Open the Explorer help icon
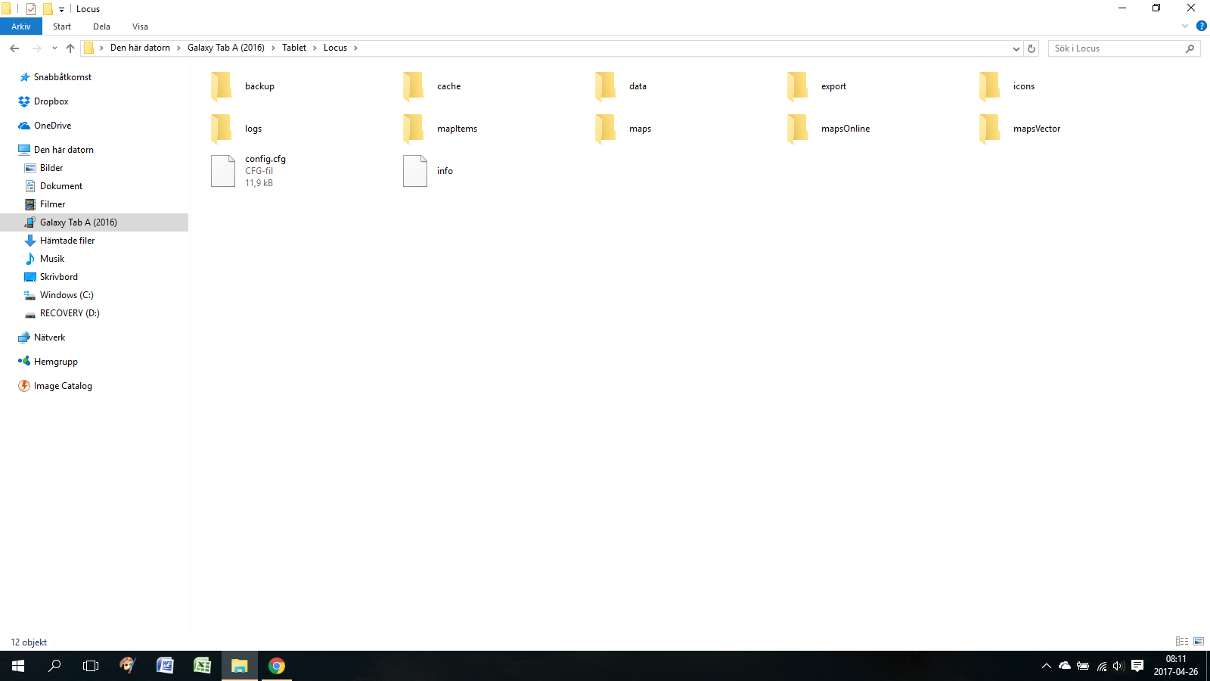 [x=1202, y=26]
